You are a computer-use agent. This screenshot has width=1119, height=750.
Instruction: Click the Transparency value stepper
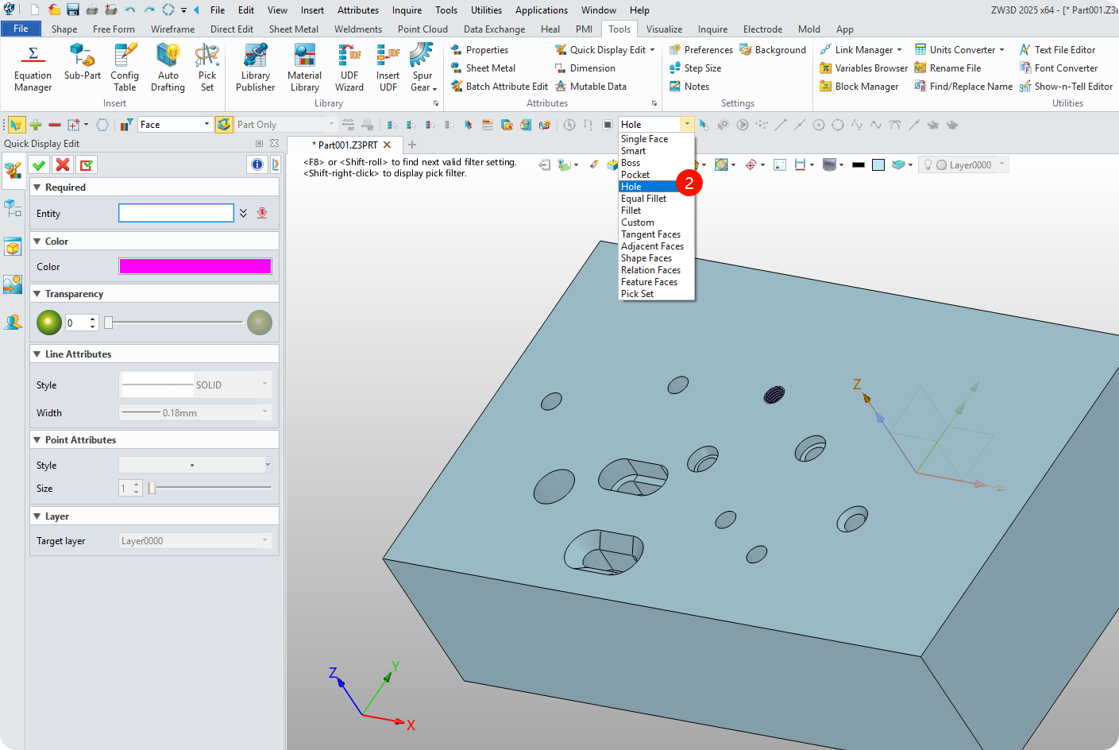click(x=93, y=323)
